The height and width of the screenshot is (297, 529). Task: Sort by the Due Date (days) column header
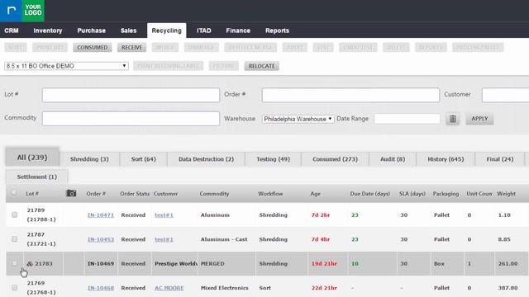tap(370, 194)
